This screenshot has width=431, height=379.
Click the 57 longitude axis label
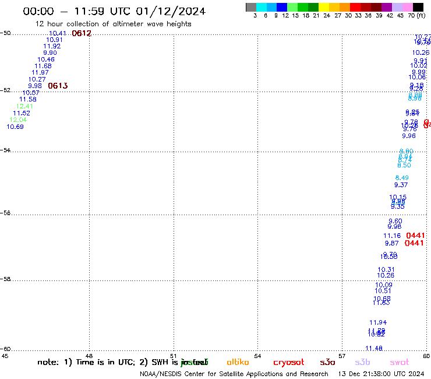coord(342,356)
